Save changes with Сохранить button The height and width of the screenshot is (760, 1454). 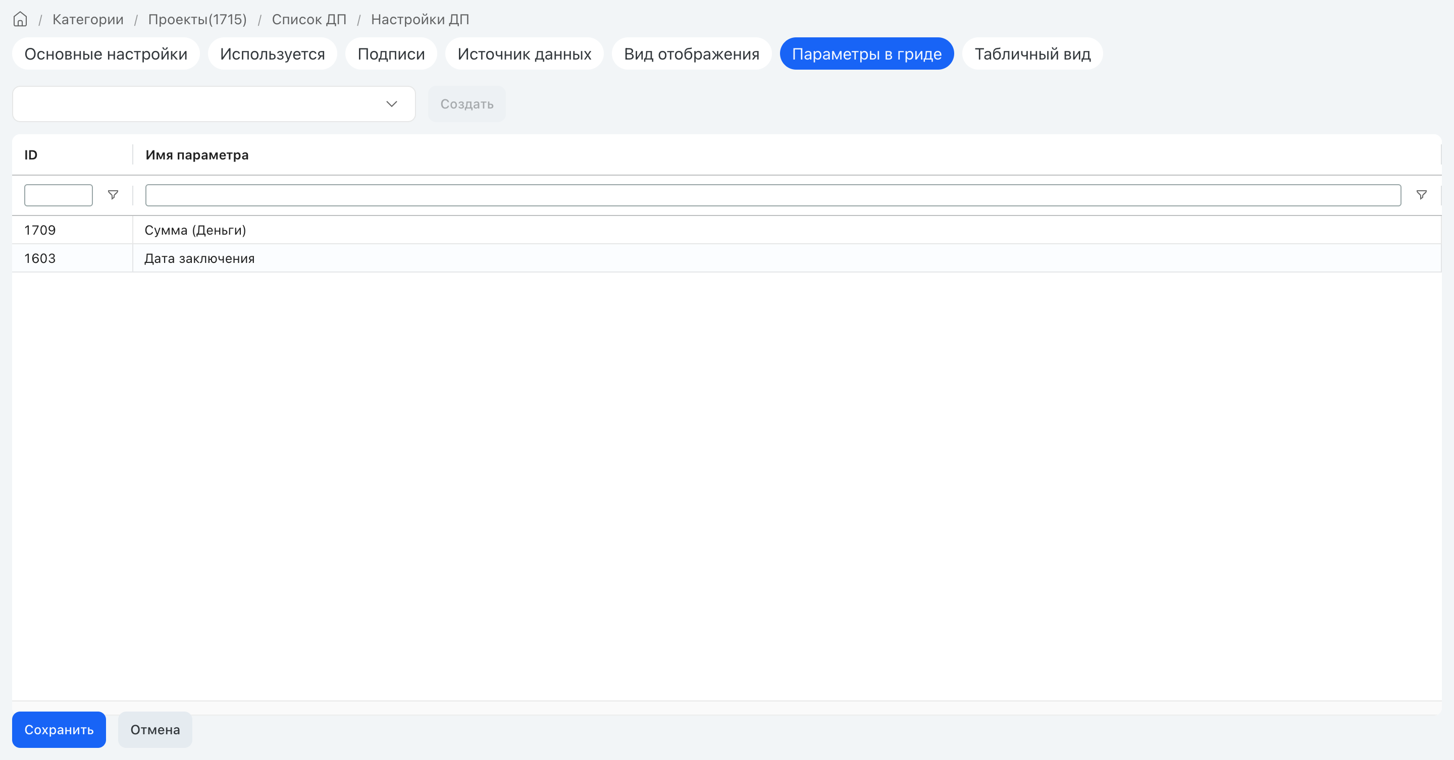[59, 730]
